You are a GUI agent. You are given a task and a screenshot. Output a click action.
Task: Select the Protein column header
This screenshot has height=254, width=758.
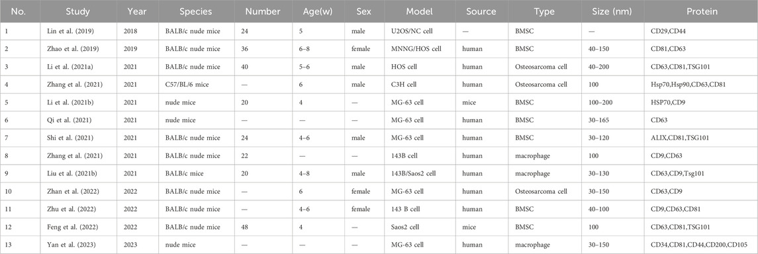700,11
